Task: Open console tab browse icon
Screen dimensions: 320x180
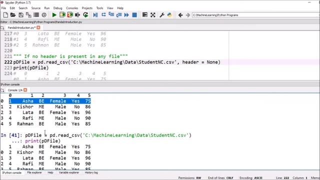Action: pyautogui.click(x=2, y=90)
